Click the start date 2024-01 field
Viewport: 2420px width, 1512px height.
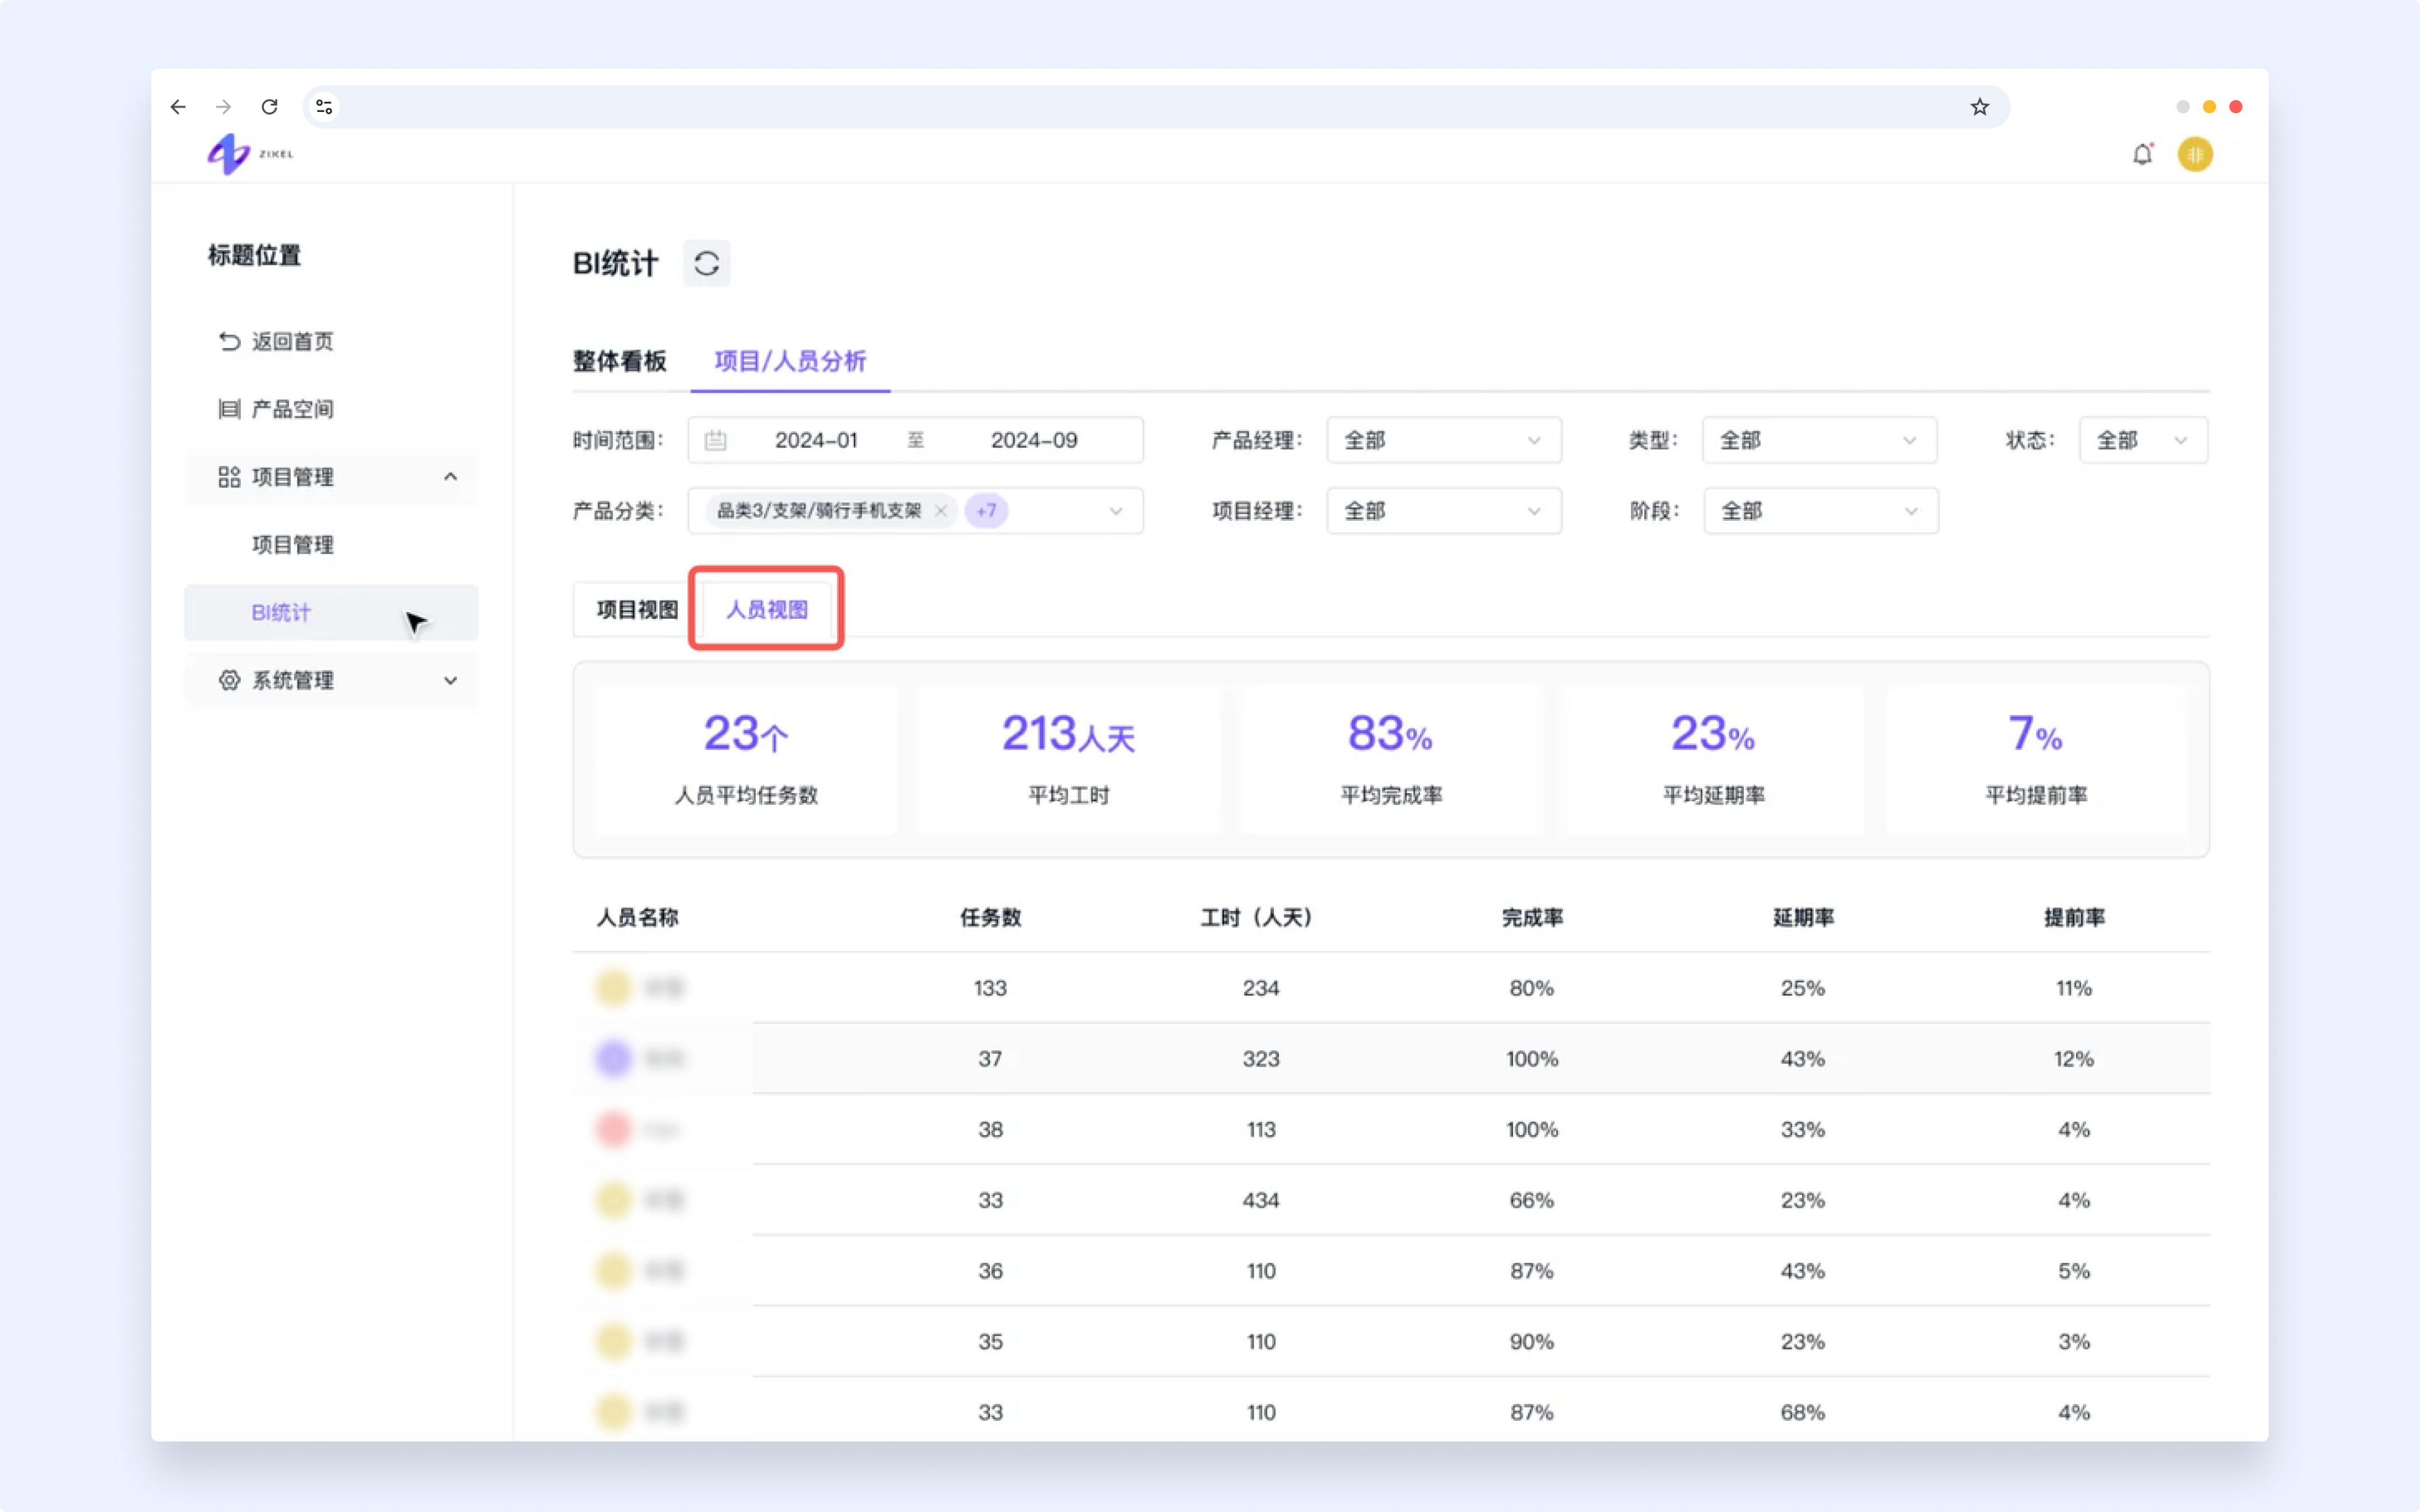[816, 440]
